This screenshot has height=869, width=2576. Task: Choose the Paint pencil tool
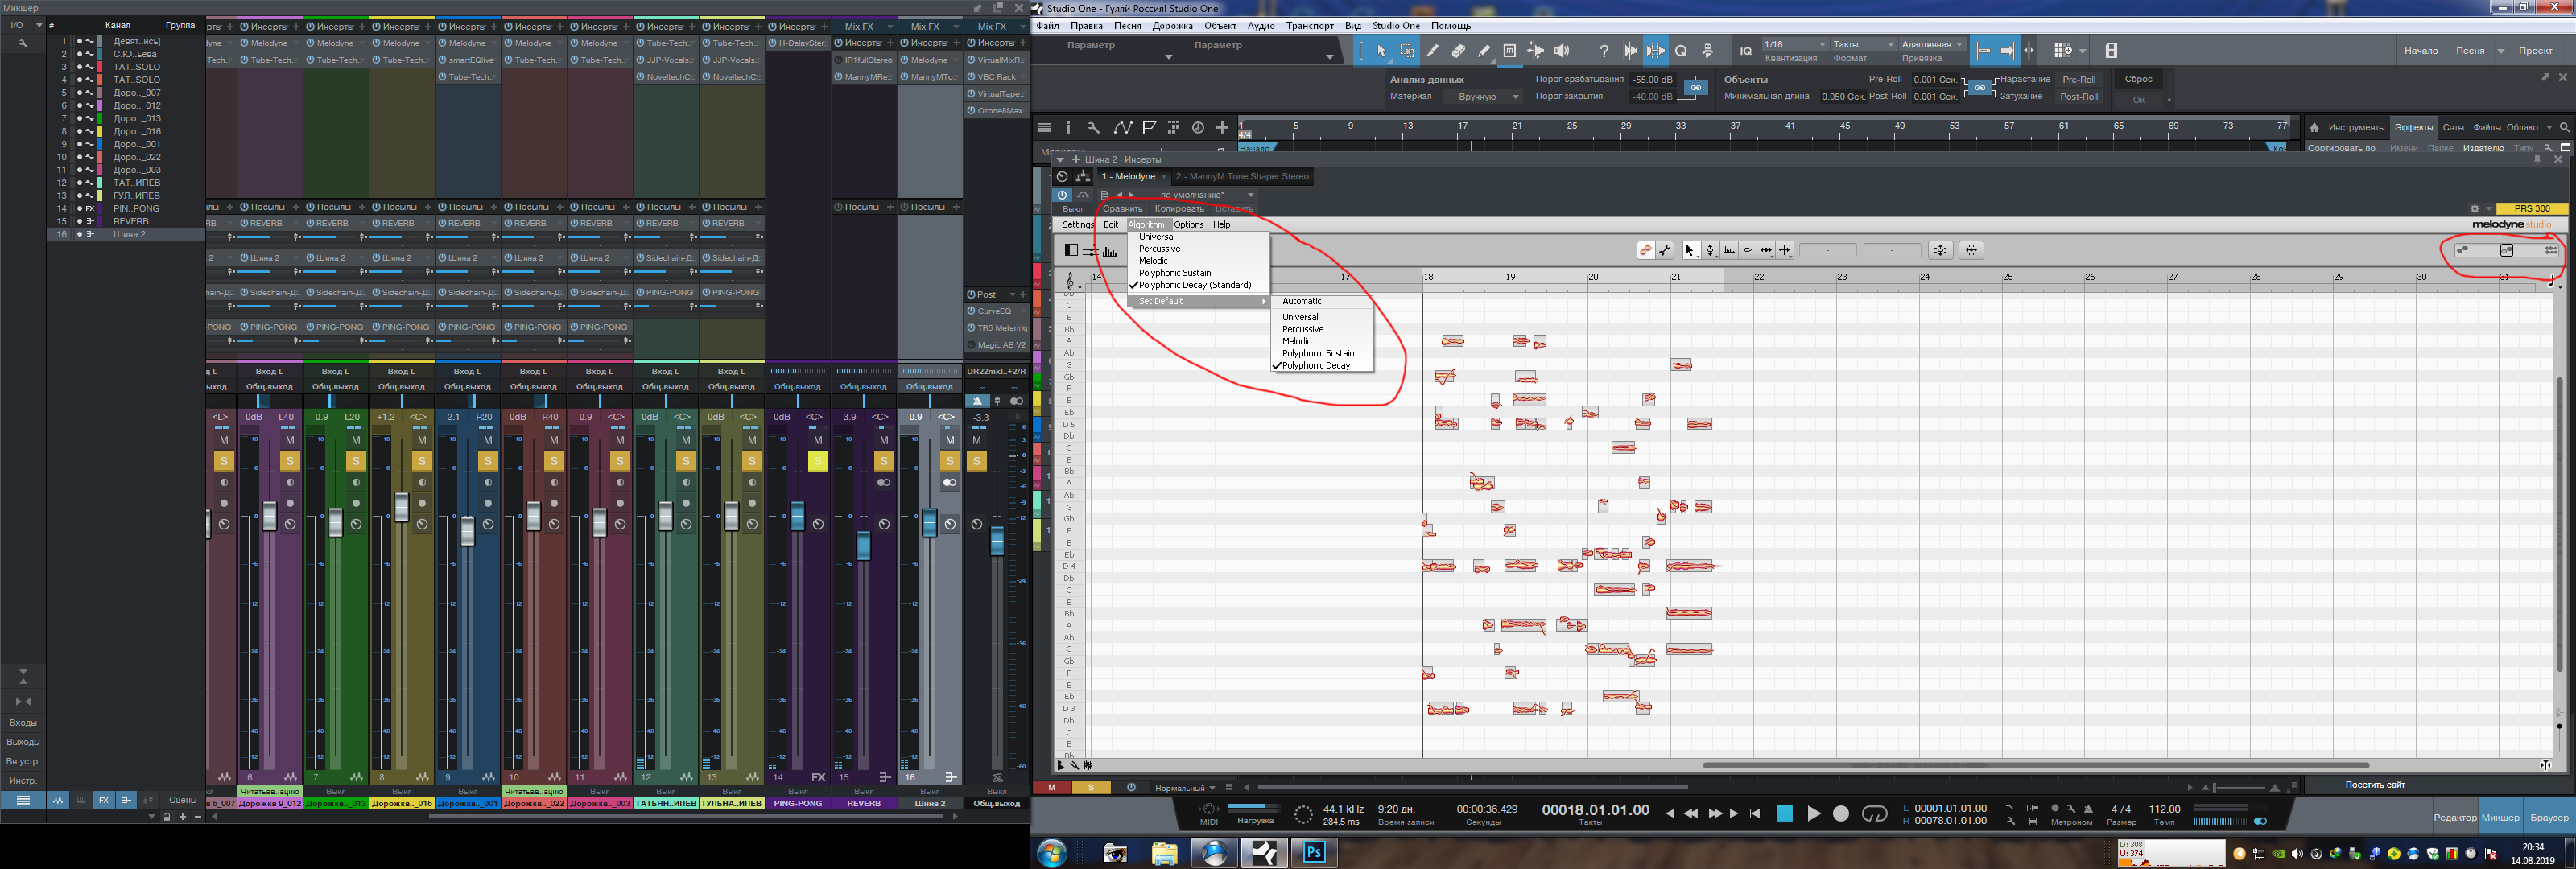point(1484,51)
